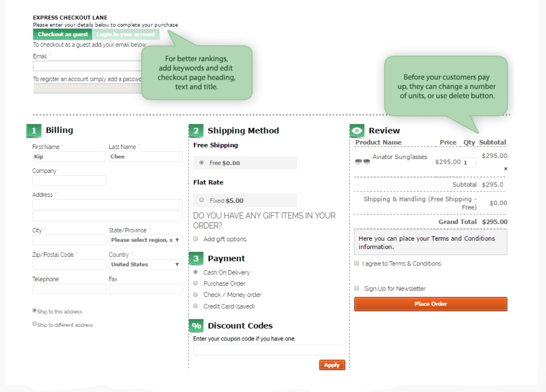Click the Shipping Method step 2 icon
This screenshot has width=546, height=392.
pyautogui.click(x=196, y=131)
